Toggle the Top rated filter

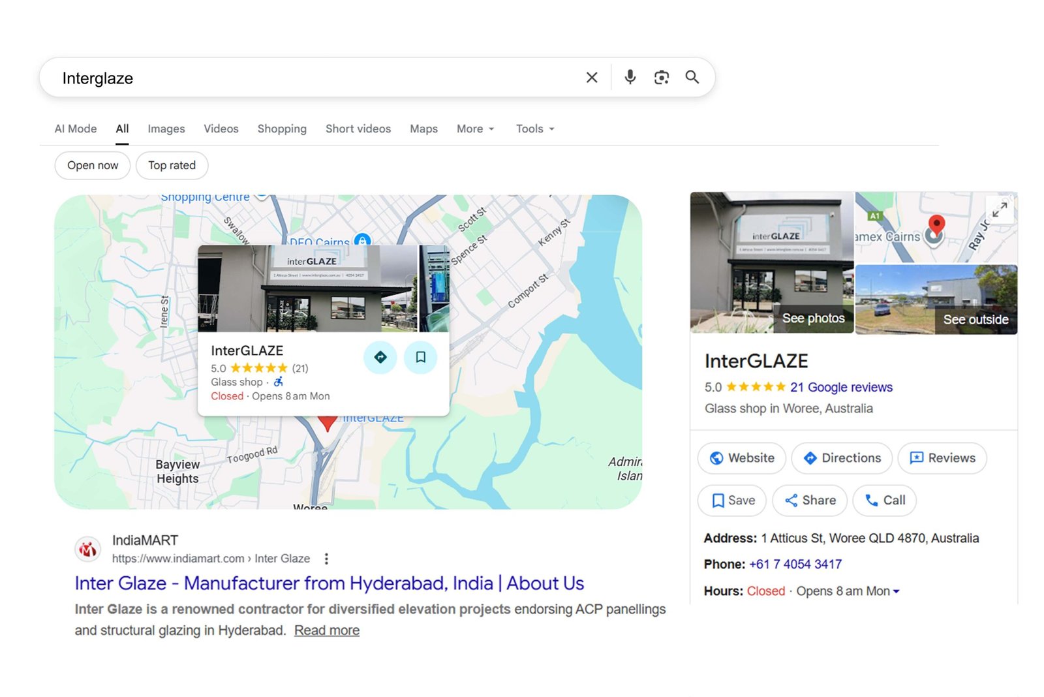click(x=172, y=165)
